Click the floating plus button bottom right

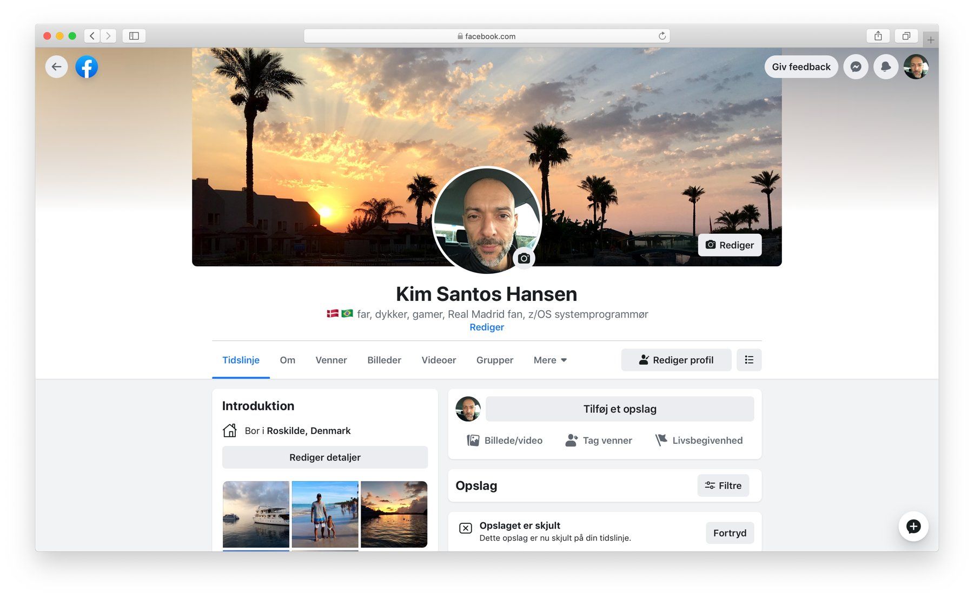pyautogui.click(x=913, y=525)
